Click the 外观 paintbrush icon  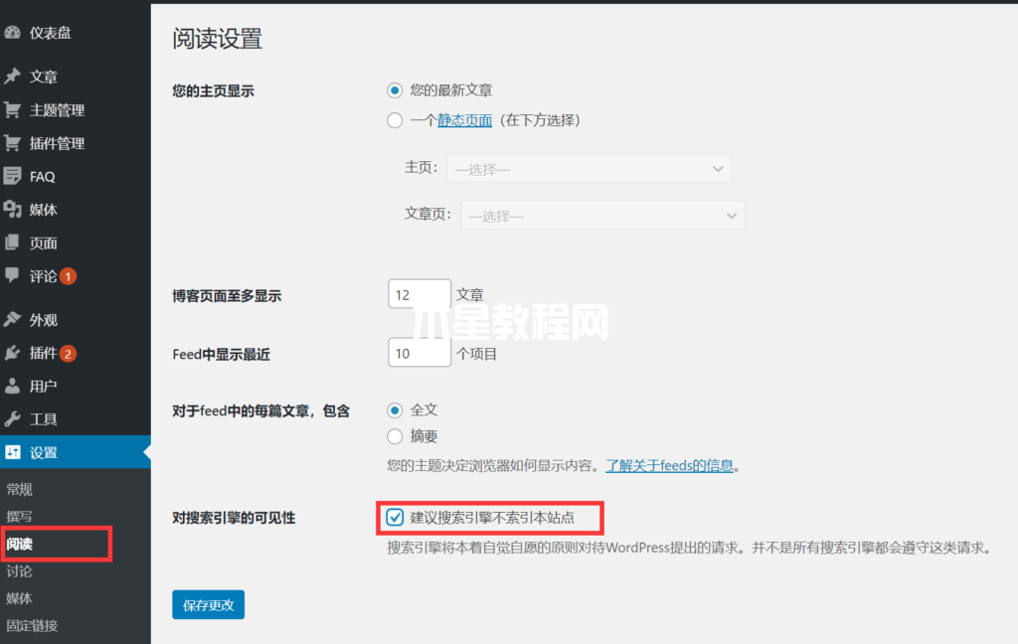12,319
